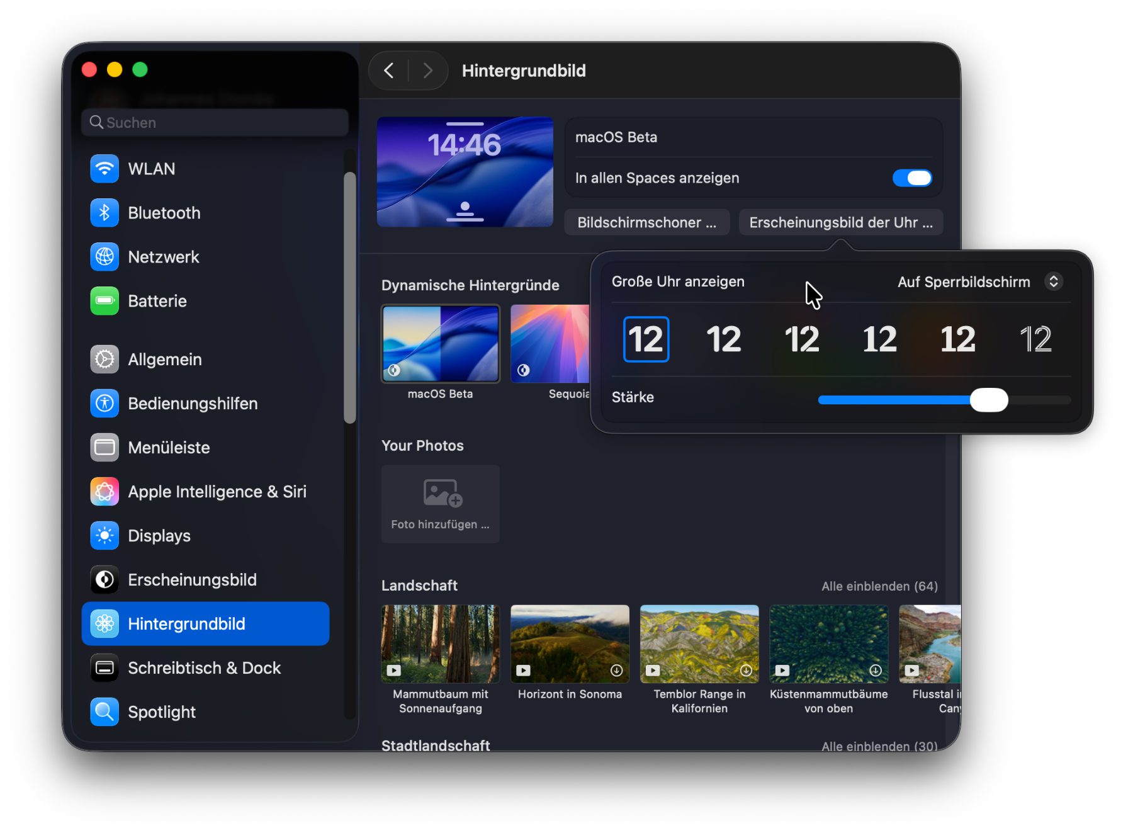Open Apple Intelligence & Siri icon
Image resolution: width=1133 pixels, height=833 pixels.
click(x=104, y=492)
